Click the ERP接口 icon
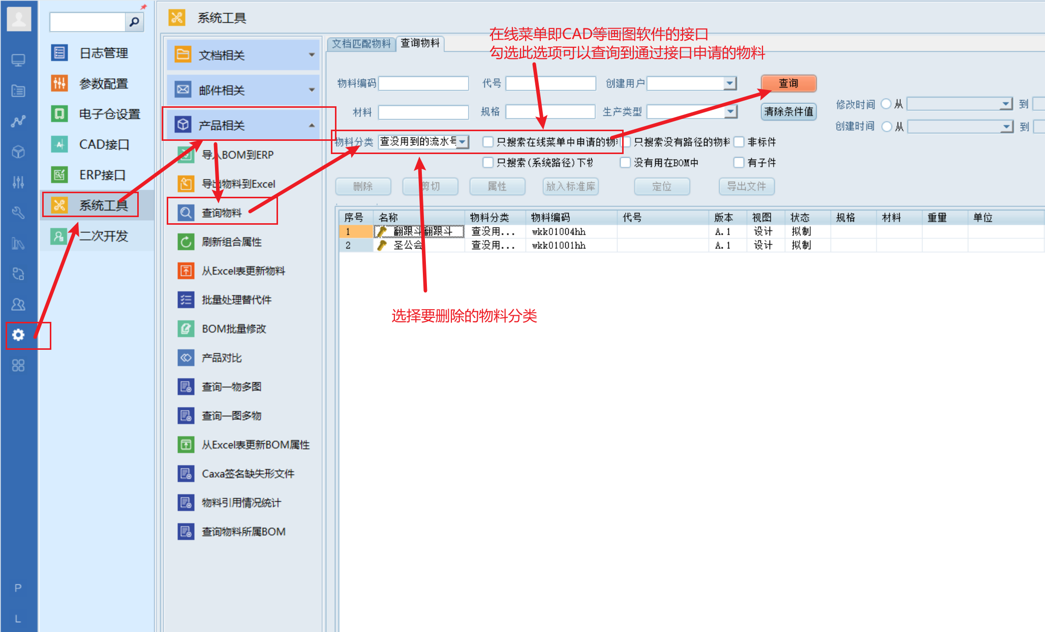Image resolution: width=1045 pixels, height=632 pixels. (59, 175)
